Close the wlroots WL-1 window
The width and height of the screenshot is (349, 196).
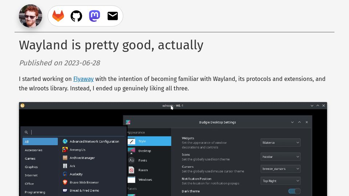tap(324, 106)
